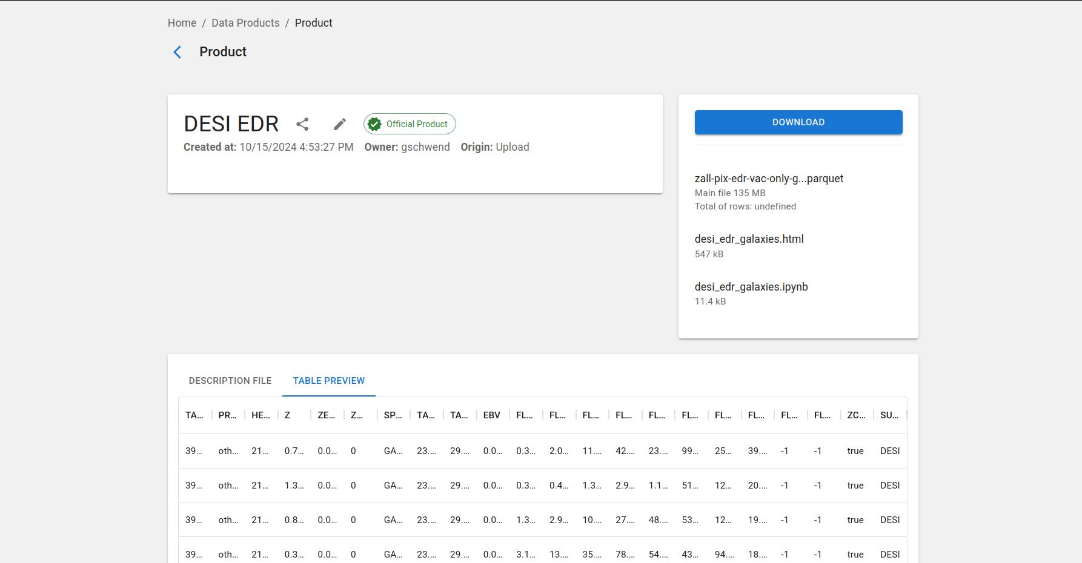Open Home in the breadcrumb
The width and height of the screenshot is (1082, 563).
182,23
